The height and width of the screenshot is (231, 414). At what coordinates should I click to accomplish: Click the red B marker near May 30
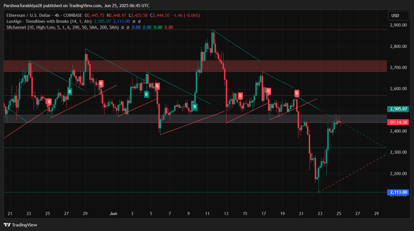point(101,84)
